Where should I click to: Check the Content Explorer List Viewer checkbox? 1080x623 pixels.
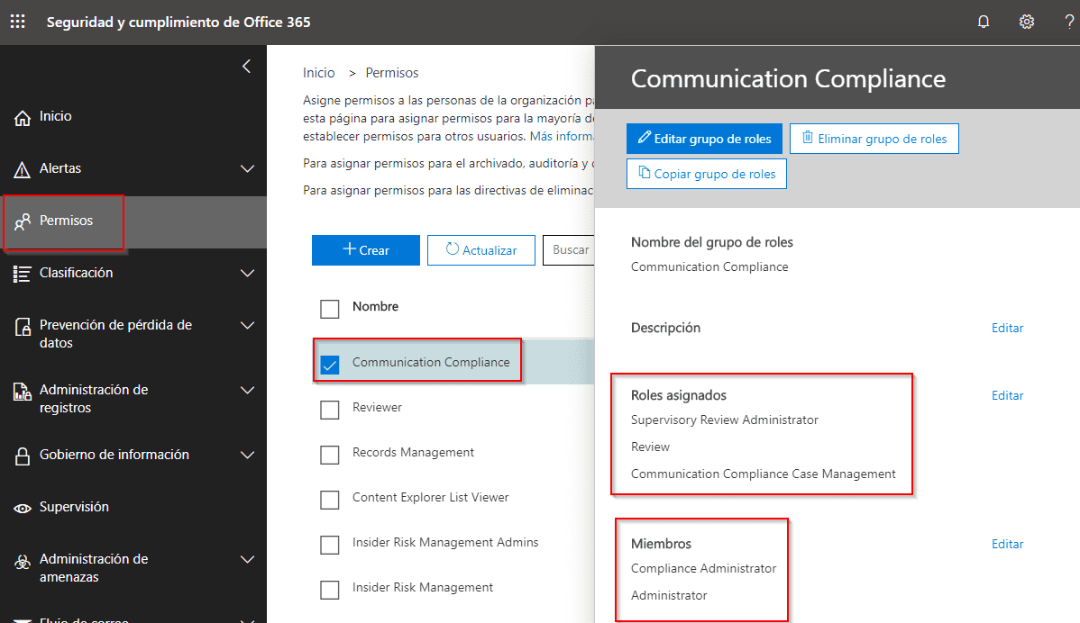coord(330,500)
